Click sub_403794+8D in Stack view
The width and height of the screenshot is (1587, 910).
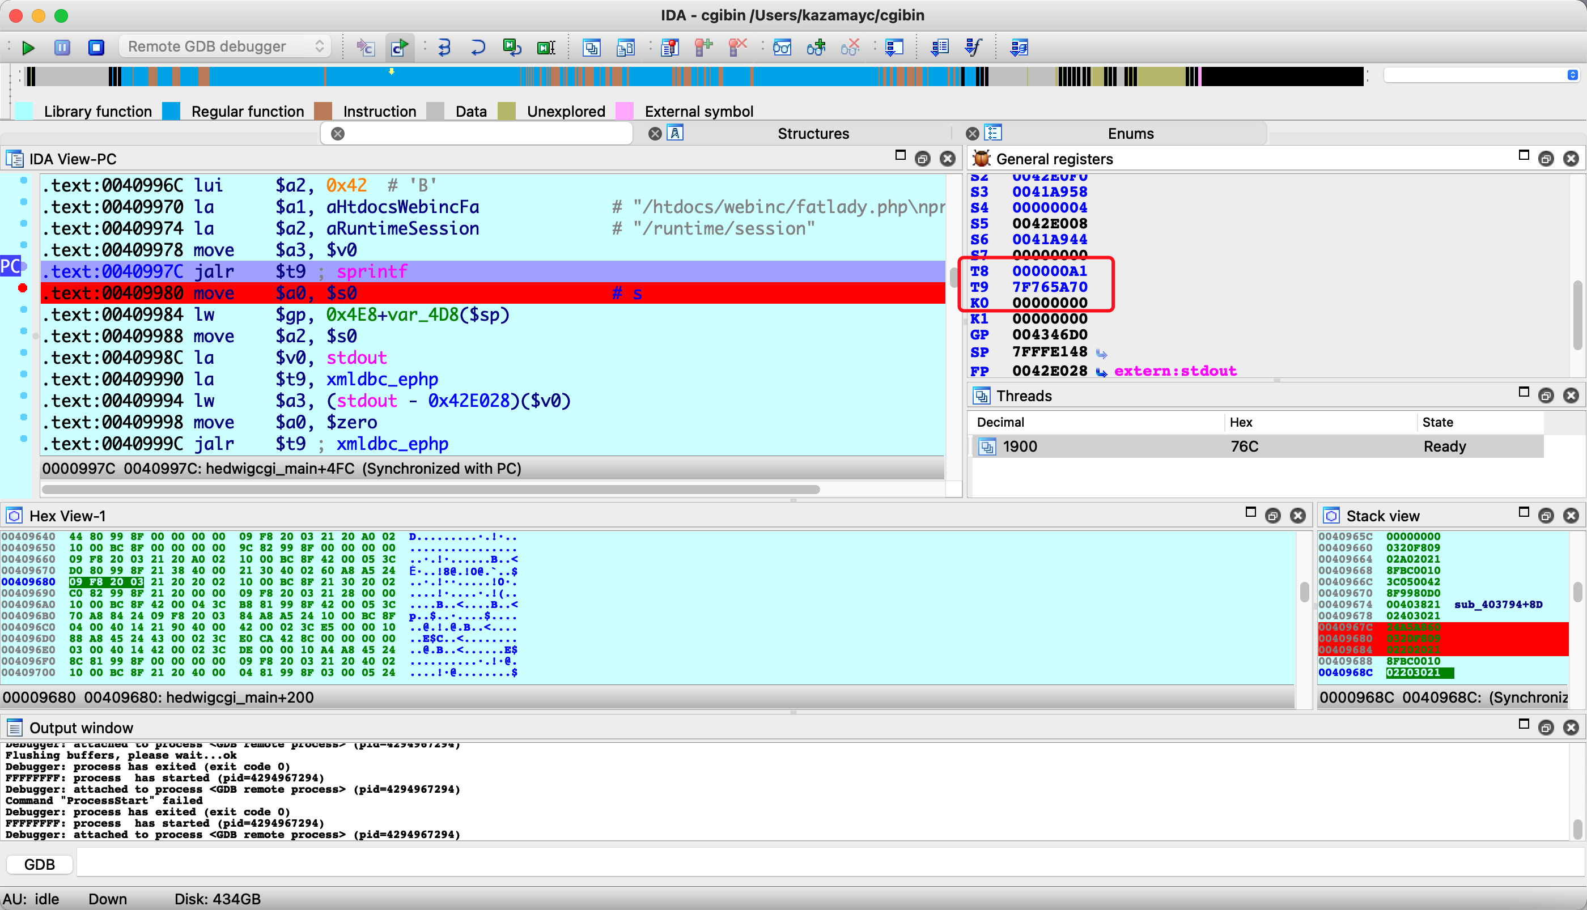(1497, 605)
